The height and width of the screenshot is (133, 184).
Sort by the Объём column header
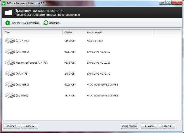tap(74, 33)
